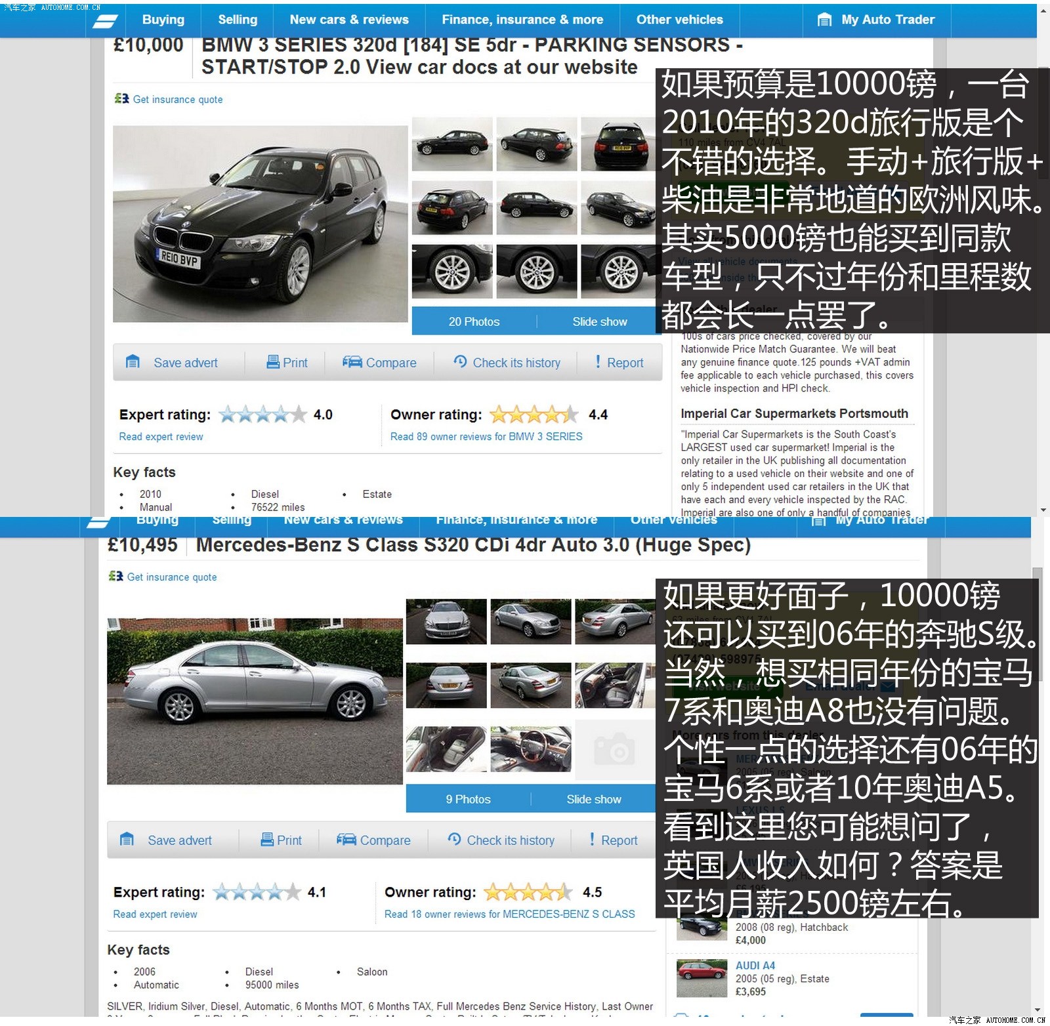Click the Report exclamation icon on BMW listing
The height and width of the screenshot is (1026, 1050).
pyautogui.click(x=598, y=361)
